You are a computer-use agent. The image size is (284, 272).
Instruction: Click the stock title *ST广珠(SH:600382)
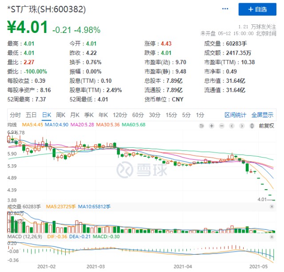pos(46,9)
